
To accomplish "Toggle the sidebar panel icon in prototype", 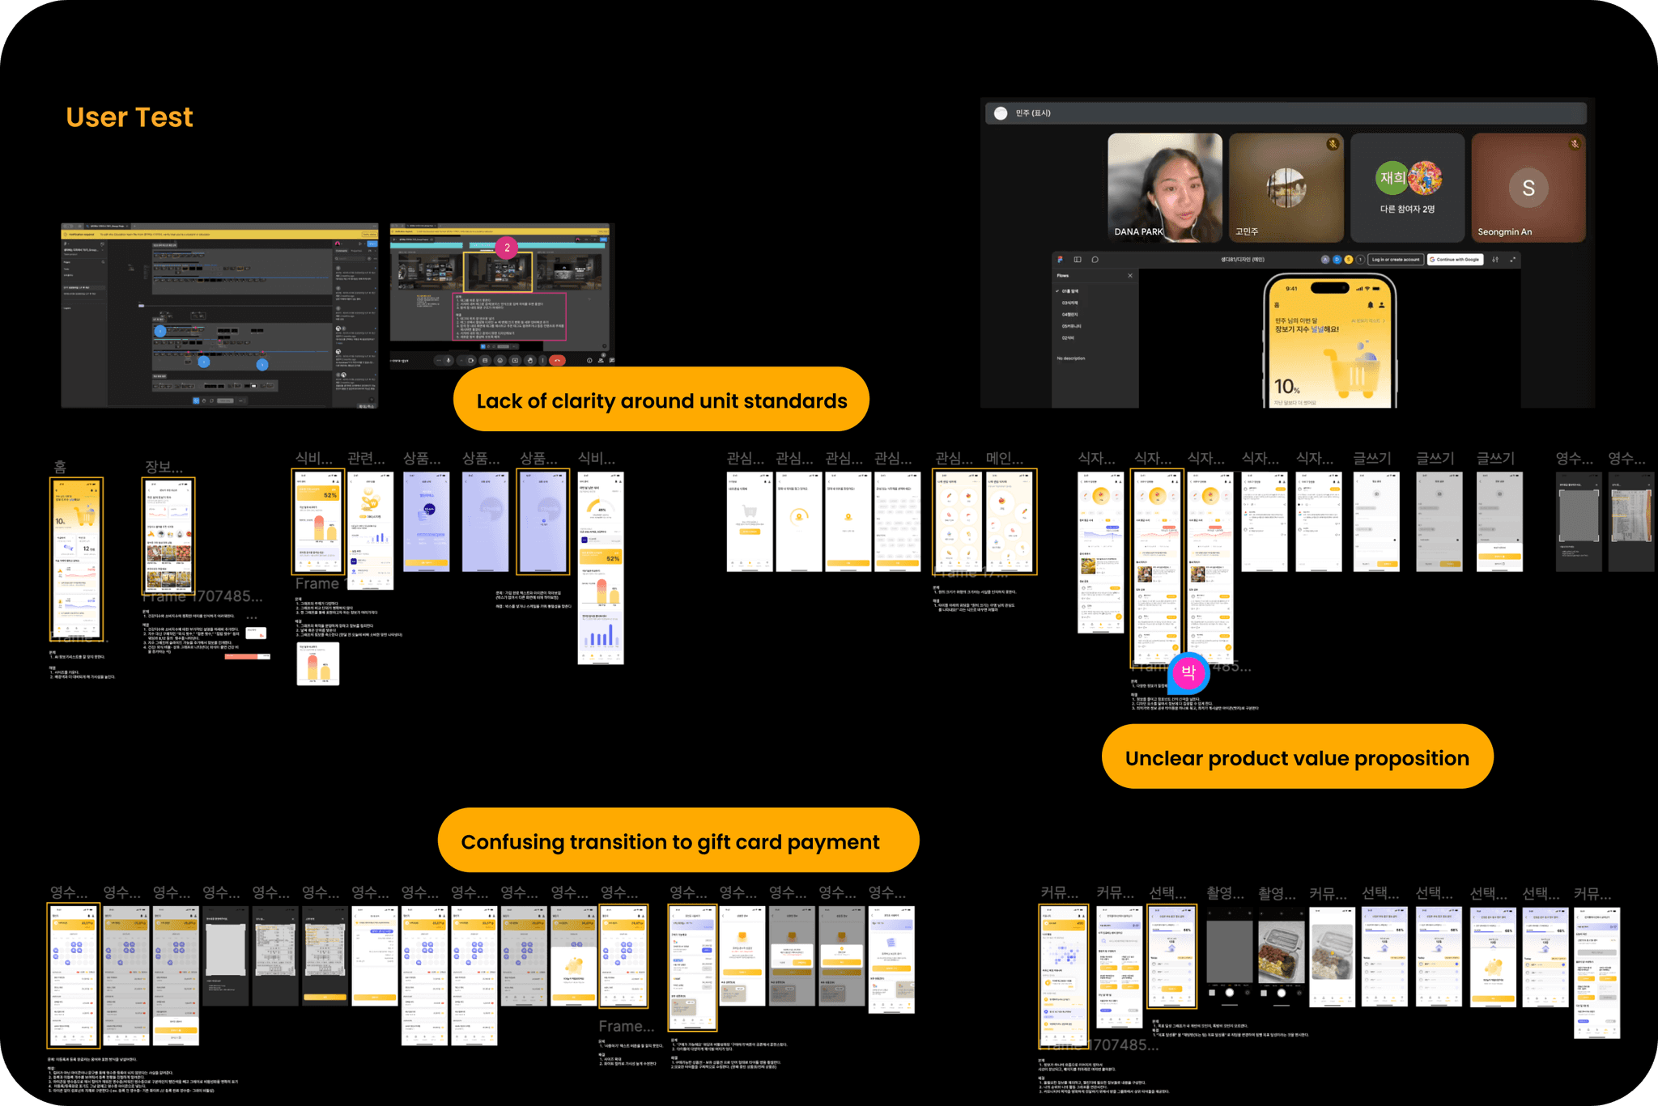I will coord(1078,260).
